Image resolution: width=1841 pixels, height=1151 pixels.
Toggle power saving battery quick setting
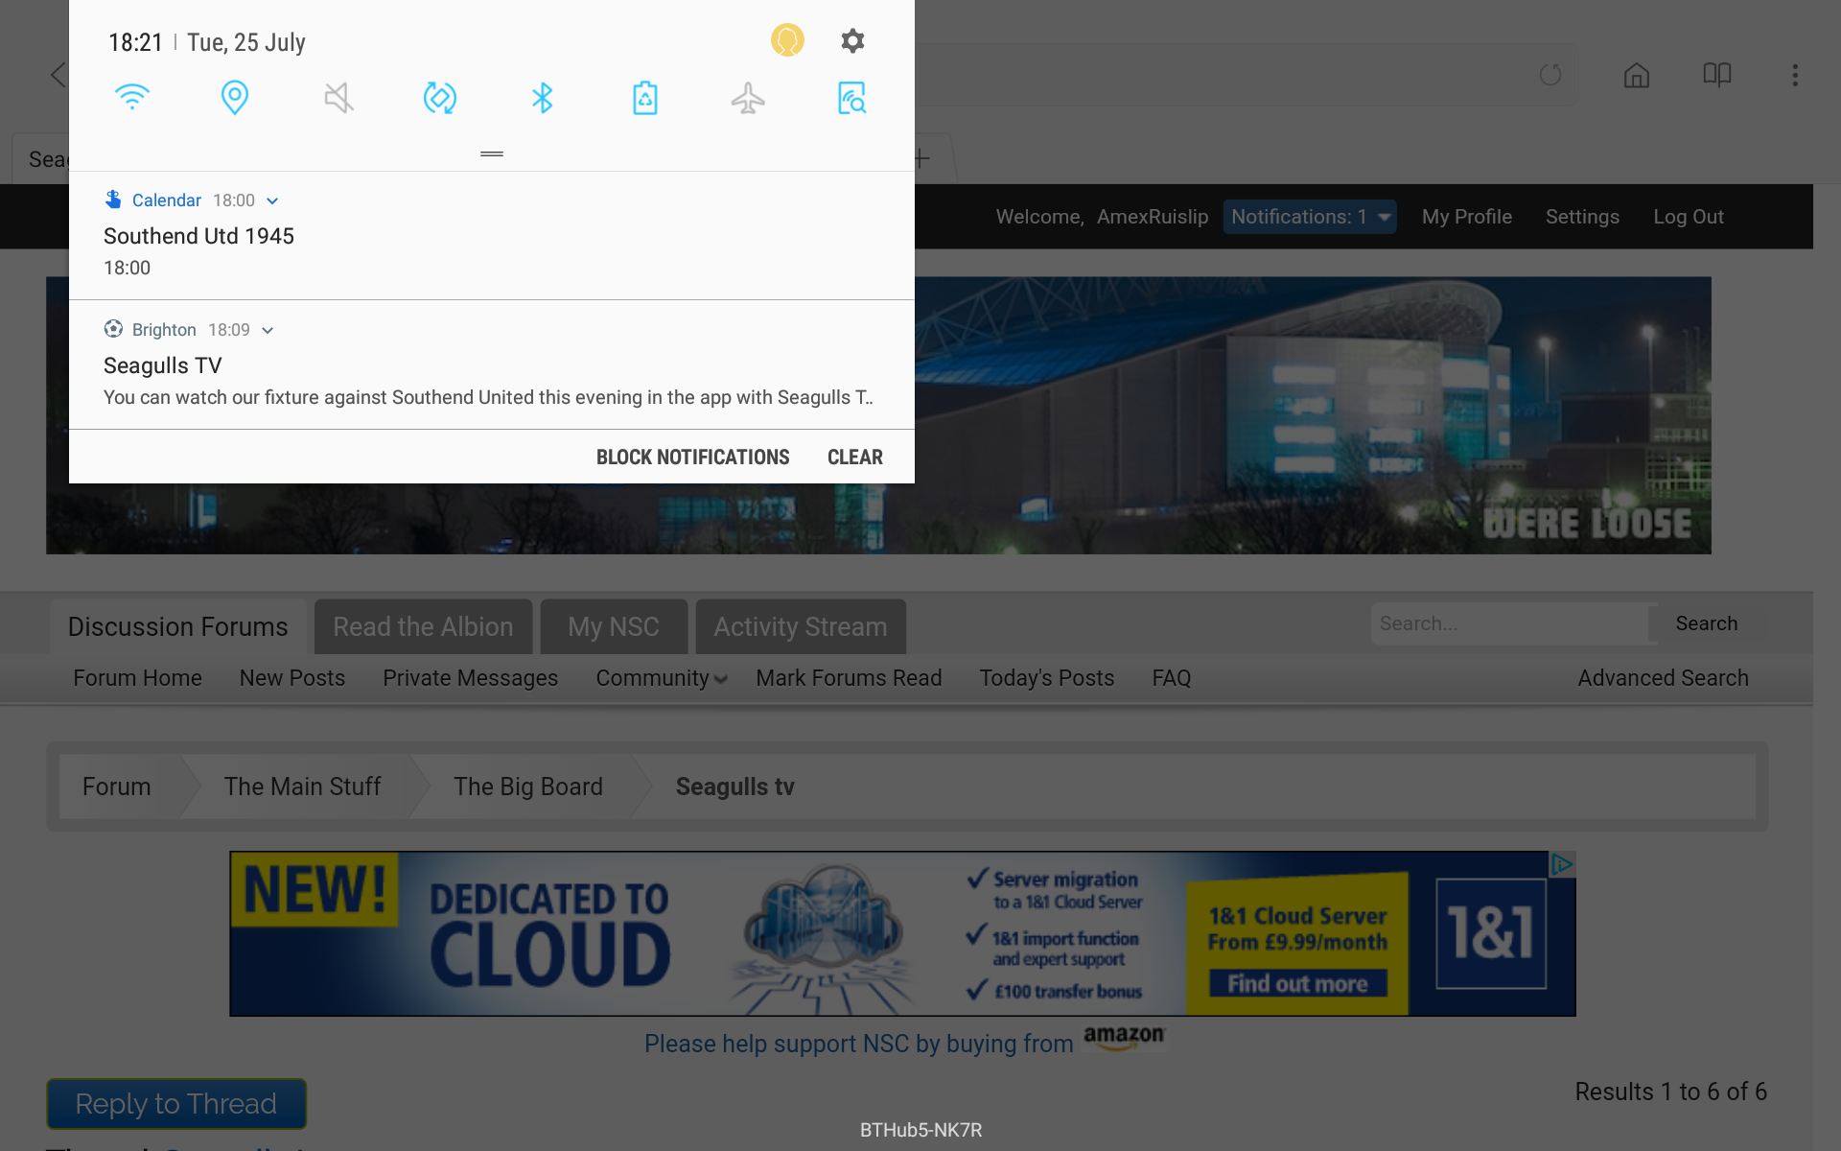point(645,97)
